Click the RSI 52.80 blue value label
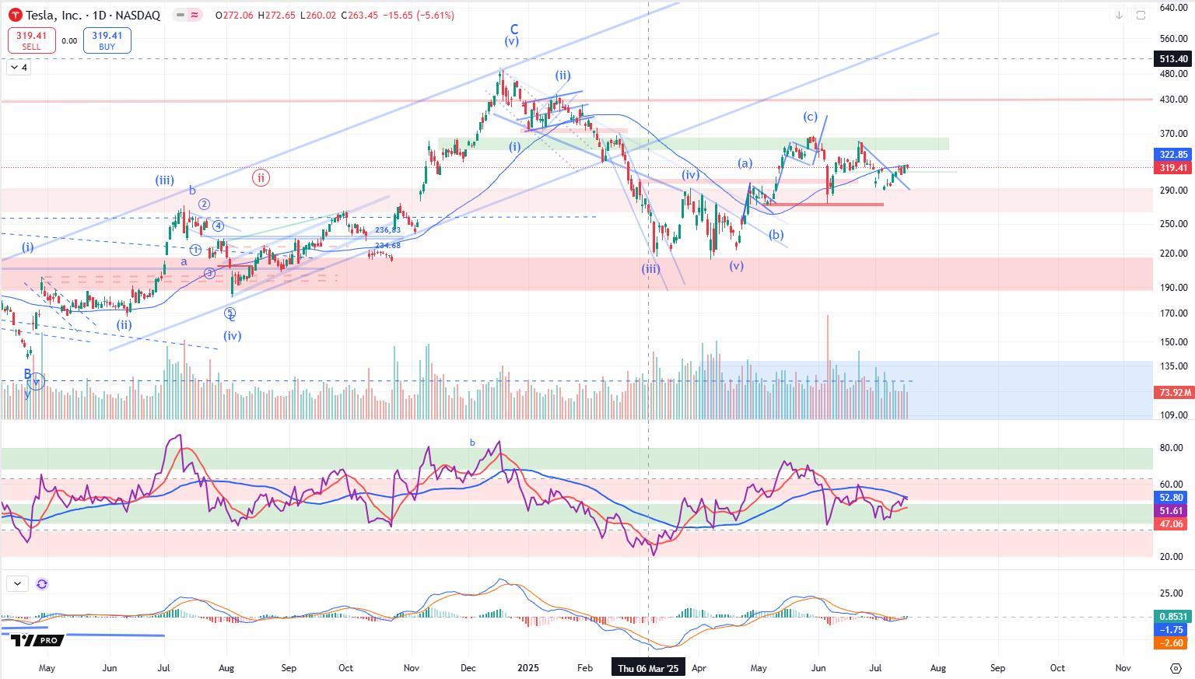This screenshot has width=1195, height=679. (1172, 498)
